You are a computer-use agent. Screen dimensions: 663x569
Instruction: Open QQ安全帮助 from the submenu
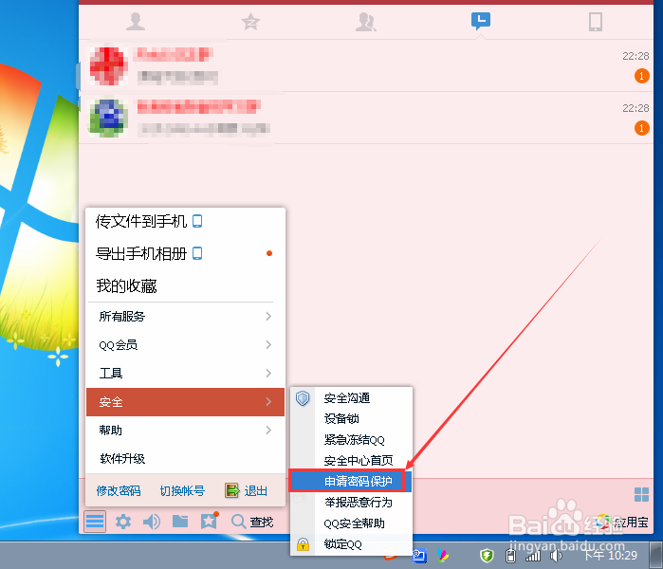pos(351,523)
